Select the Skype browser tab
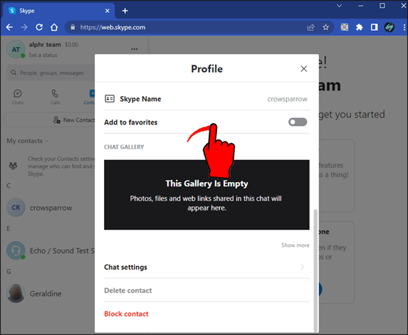This screenshot has height=335, width=408. pyautogui.click(x=58, y=11)
